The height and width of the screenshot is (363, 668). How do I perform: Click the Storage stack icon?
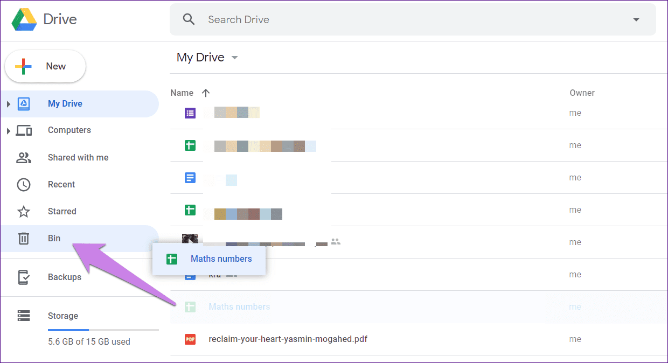point(24,316)
